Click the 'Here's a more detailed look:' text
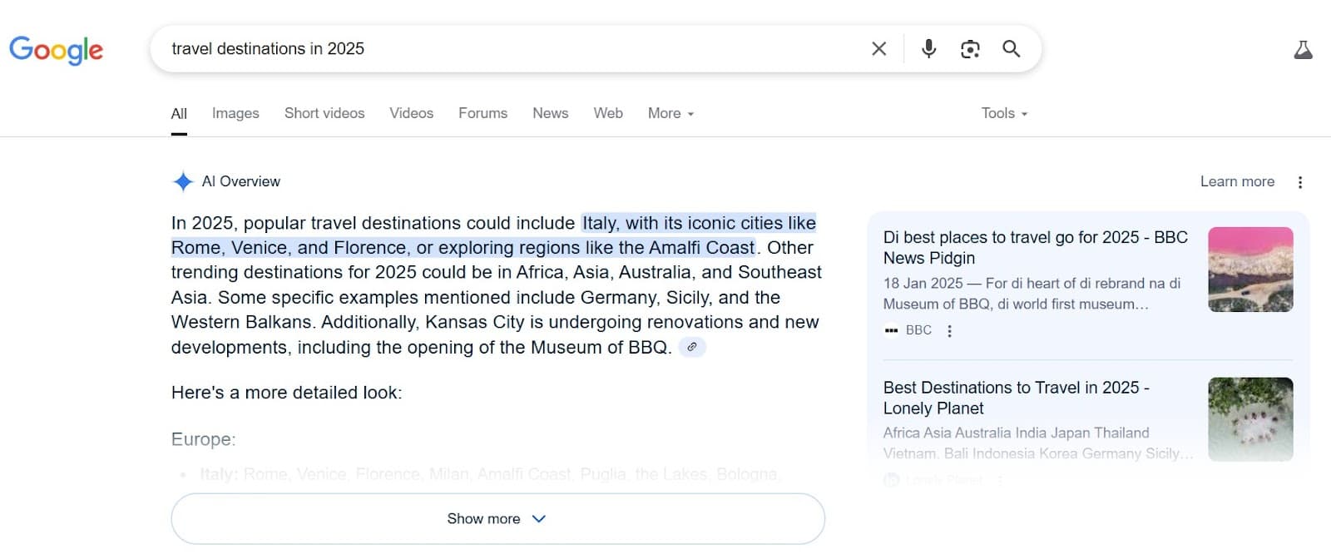Screen dimensions: 1331x559 (x=286, y=393)
